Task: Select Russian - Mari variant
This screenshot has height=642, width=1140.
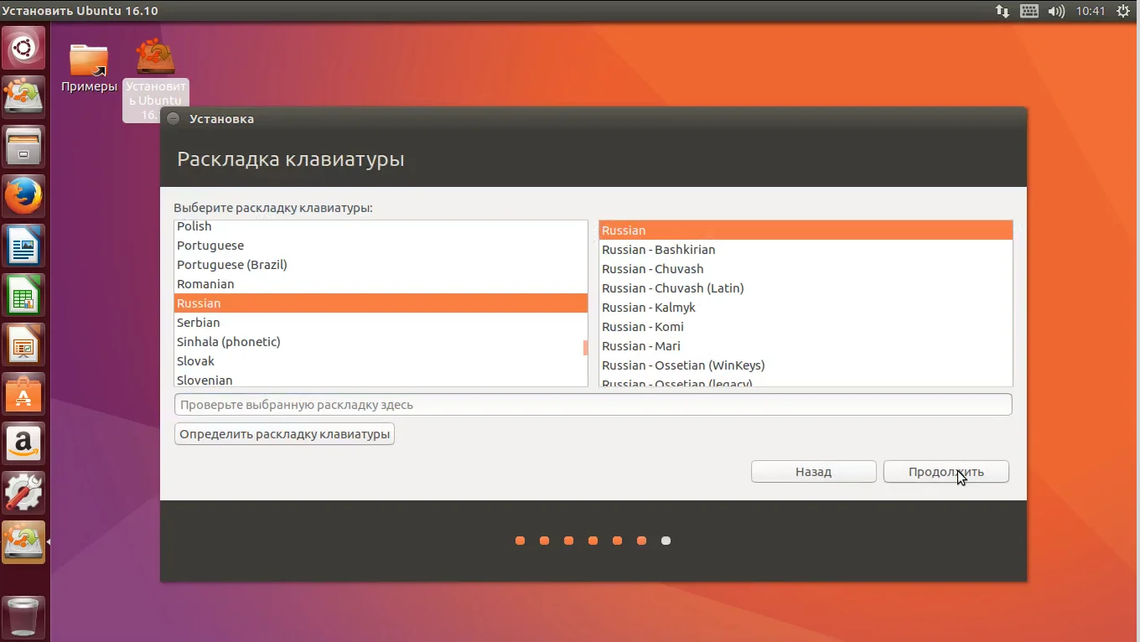Action: pyautogui.click(x=806, y=346)
